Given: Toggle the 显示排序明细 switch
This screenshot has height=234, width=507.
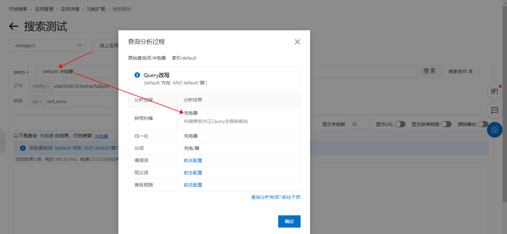Looking at the screenshot, I should [446, 124].
